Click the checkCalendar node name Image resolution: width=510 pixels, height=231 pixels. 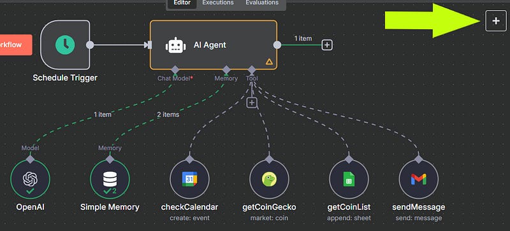point(189,207)
